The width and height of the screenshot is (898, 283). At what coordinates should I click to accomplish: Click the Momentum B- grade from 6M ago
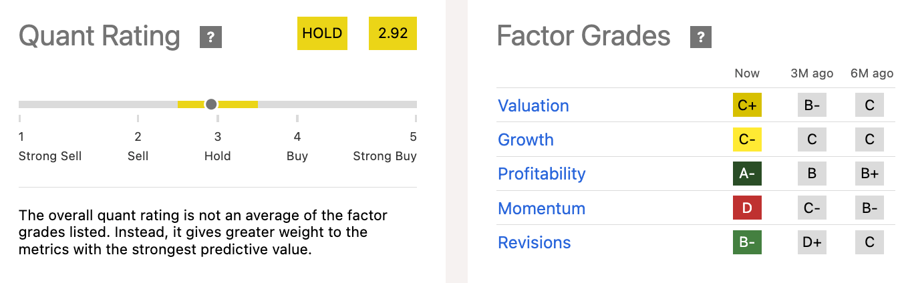point(869,208)
